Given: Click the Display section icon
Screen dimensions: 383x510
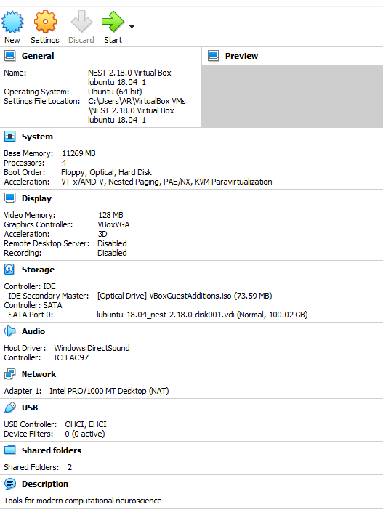Looking at the screenshot, I should click(x=10, y=198).
